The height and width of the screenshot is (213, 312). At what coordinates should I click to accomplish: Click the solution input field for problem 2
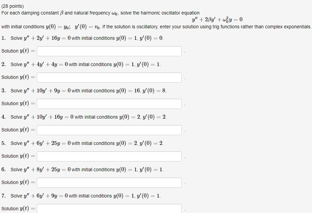pyautogui.click(x=109, y=77)
